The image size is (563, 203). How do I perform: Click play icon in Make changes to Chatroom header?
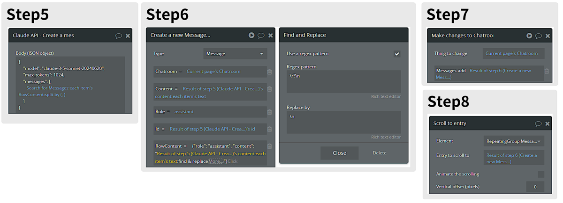point(529,36)
